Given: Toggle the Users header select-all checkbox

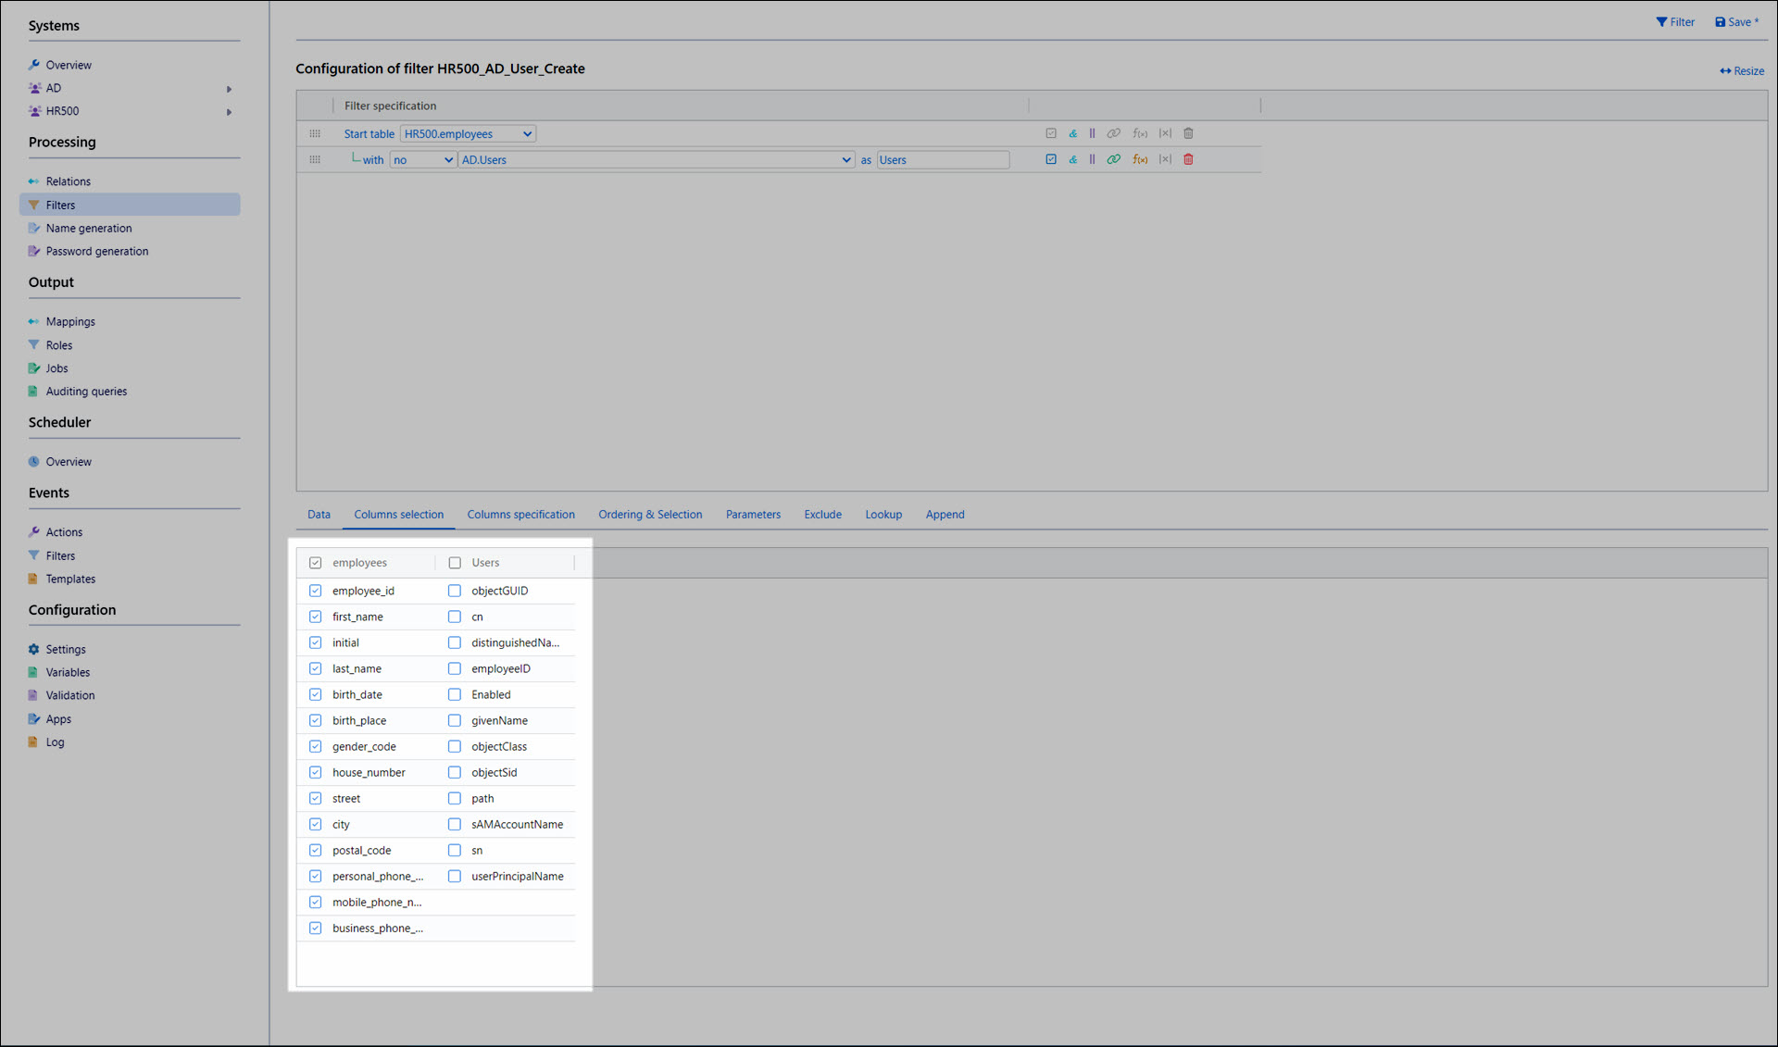Looking at the screenshot, I should [x=455, y=563].
